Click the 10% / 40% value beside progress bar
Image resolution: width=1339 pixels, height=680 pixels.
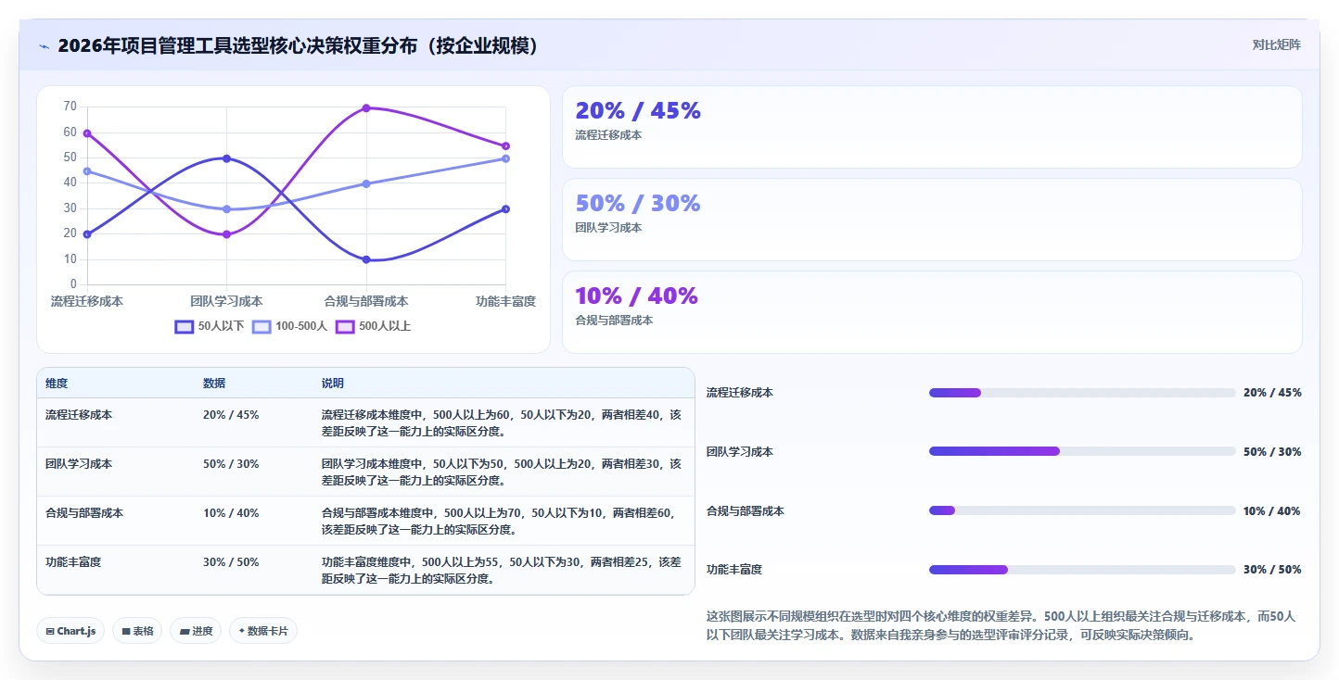1272,510
